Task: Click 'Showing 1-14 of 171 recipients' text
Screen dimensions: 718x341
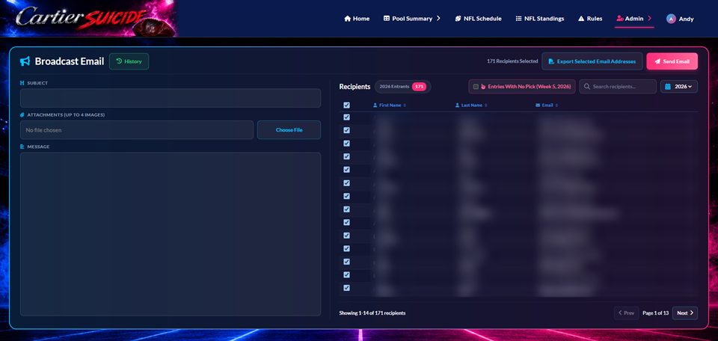Action: 372,313
